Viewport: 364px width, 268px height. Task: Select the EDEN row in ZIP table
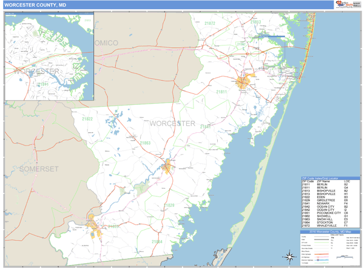pyautogui.click(x=331, y=197)
